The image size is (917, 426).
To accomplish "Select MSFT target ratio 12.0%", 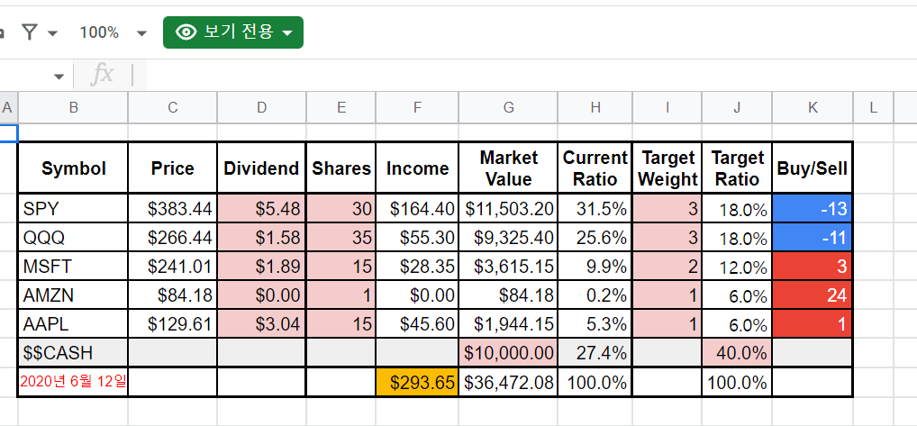I will (x=737, y=267).
